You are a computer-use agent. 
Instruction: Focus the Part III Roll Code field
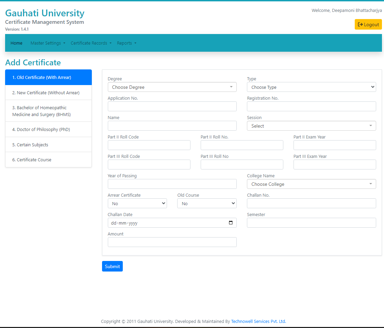click(149, 165)
